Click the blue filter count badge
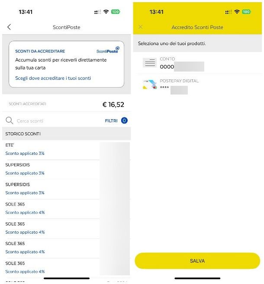 click(124, 121)
